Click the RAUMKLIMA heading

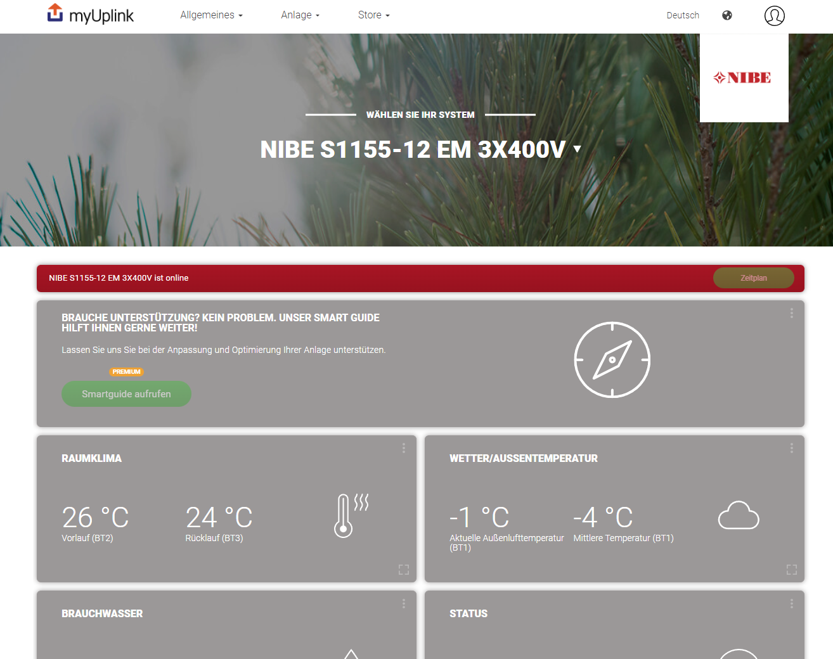click(91, 458)
